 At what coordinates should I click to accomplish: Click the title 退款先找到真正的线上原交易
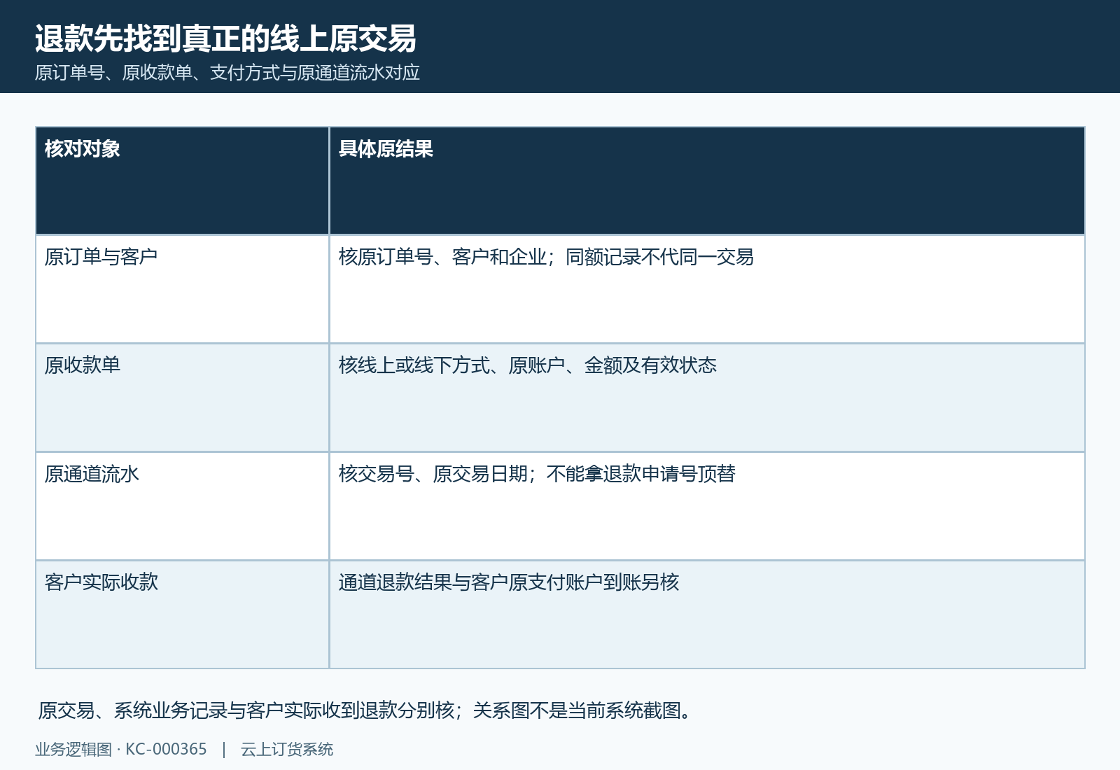tap(225, 38)
